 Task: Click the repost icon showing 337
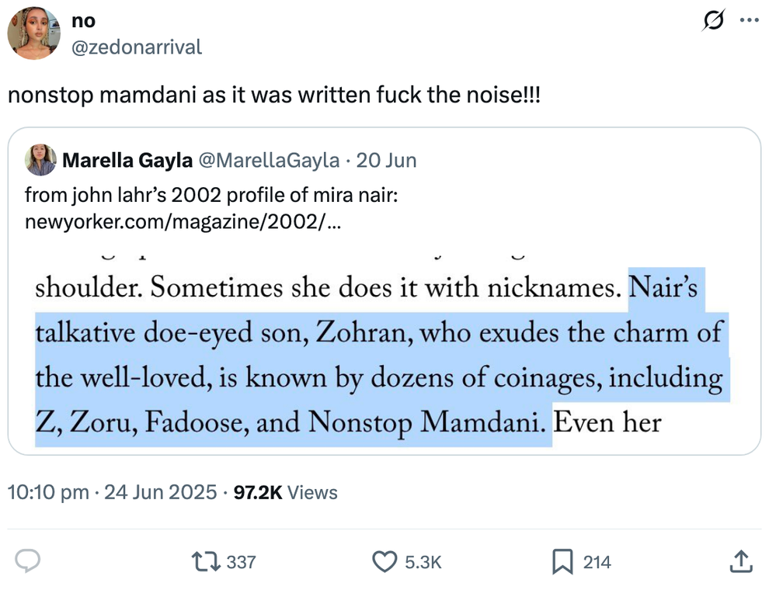click(208, 561)
